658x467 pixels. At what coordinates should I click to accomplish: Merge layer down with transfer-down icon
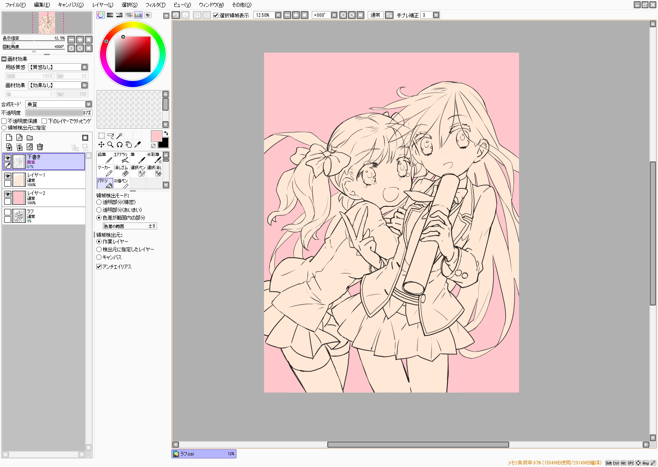tap(9, 147)
